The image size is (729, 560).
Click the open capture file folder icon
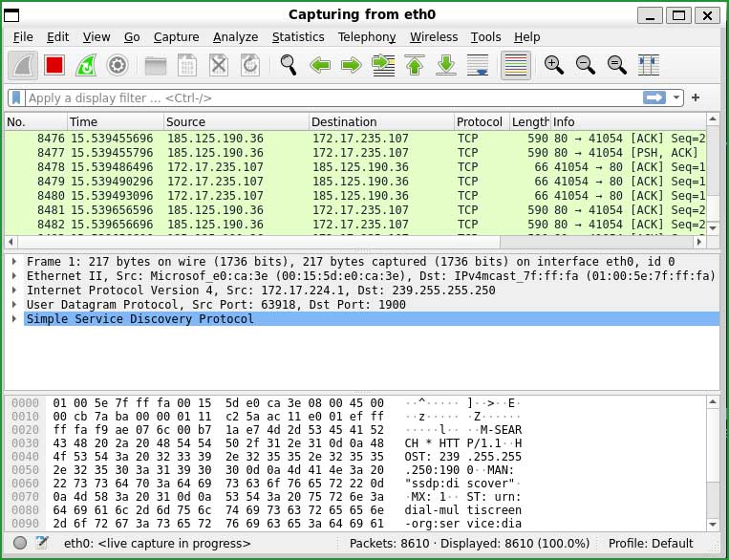pyautogui.click(x=156, y=65)
